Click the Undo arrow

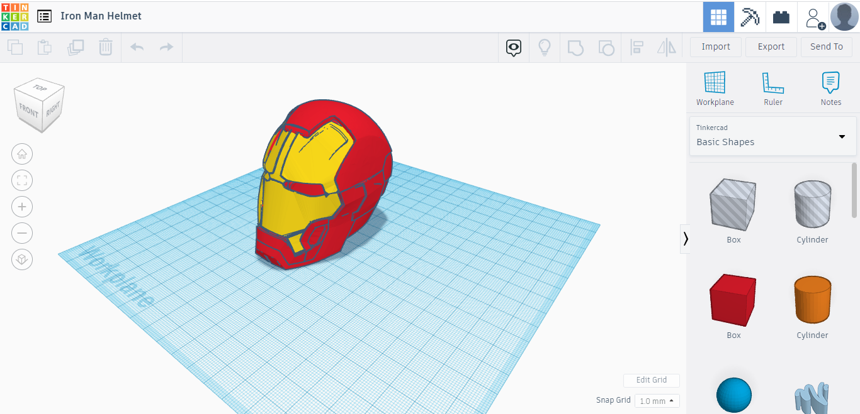pos(137,47)
